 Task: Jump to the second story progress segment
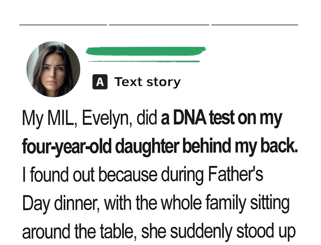[159, 24]
